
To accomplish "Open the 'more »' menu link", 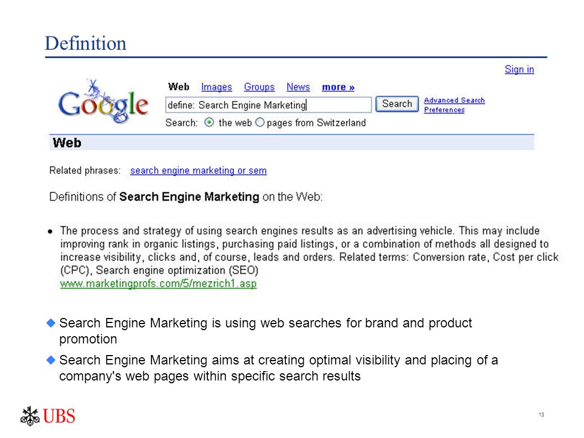I will (x=338, y=87).
